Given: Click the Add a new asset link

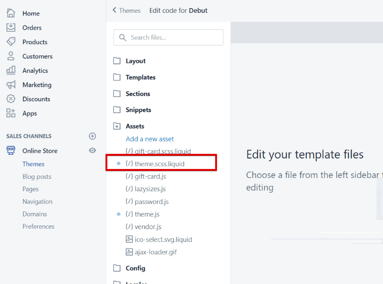Looking at the screenshot, I should click(x=150, y=139).
